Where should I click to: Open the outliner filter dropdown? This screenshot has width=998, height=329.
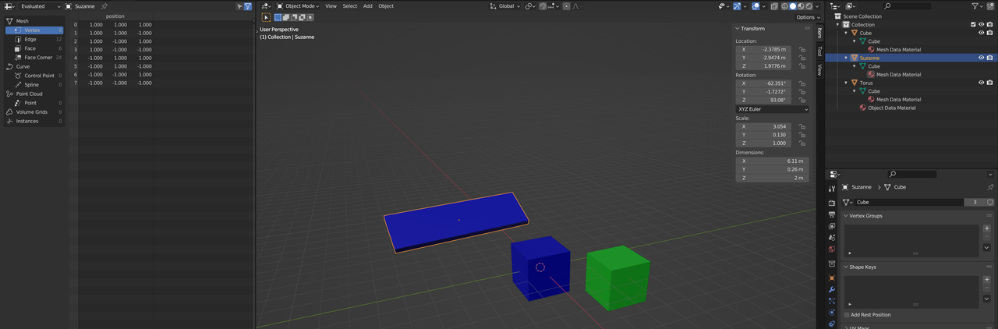click(x=978, y=6)
